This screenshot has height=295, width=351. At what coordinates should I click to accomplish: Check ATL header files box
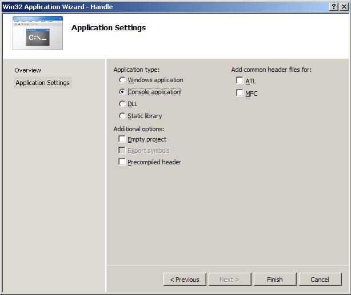pos(240,80)
